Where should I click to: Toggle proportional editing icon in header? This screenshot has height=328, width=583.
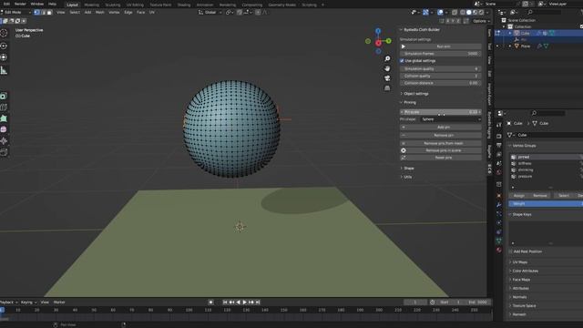click(x=258, y=12)
